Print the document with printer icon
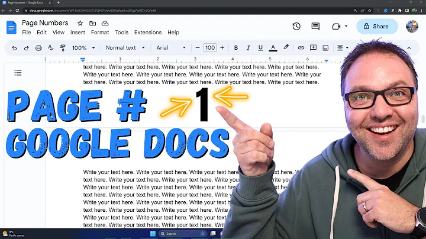This screenshot has width=426, height=239. click(38, 48)
